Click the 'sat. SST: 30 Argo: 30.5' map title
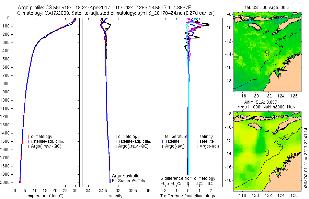This screenshot has width=309, height=199. [266, 8]
